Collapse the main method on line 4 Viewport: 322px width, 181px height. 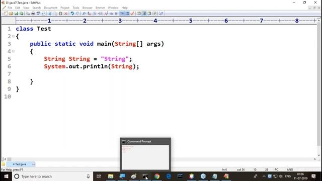13,51
